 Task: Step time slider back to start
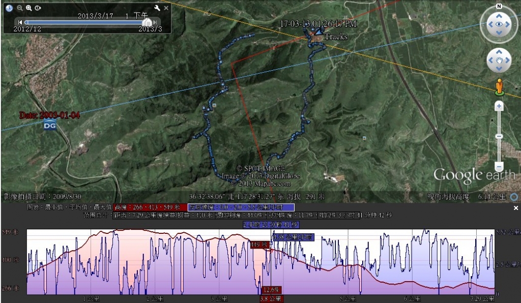[20, 22]
